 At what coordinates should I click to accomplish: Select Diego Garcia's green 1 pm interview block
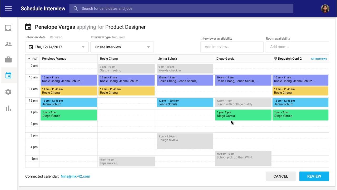pos(243,115)
